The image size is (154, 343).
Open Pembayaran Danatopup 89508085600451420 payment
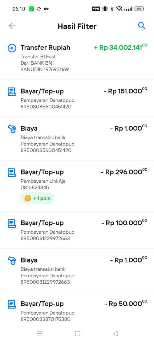[77, 98]
